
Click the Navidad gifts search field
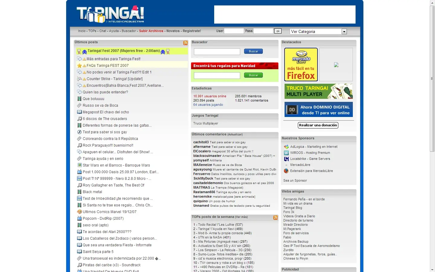[217, 76]
